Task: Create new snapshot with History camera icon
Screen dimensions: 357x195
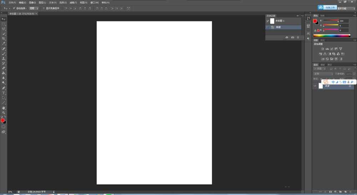Action: 292,37
